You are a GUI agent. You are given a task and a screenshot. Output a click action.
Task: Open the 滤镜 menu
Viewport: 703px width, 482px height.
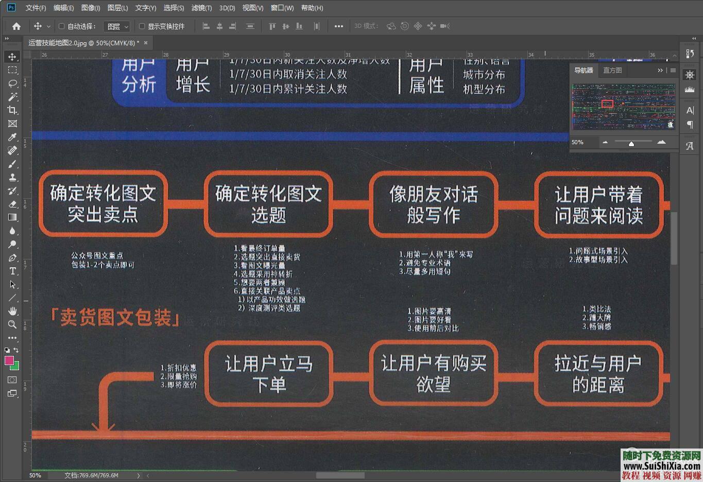tap(201, 8)
